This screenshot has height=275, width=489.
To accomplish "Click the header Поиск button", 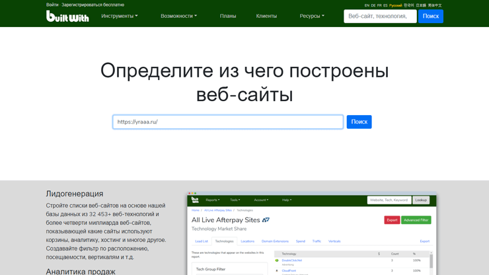I will tap(431, 17).
